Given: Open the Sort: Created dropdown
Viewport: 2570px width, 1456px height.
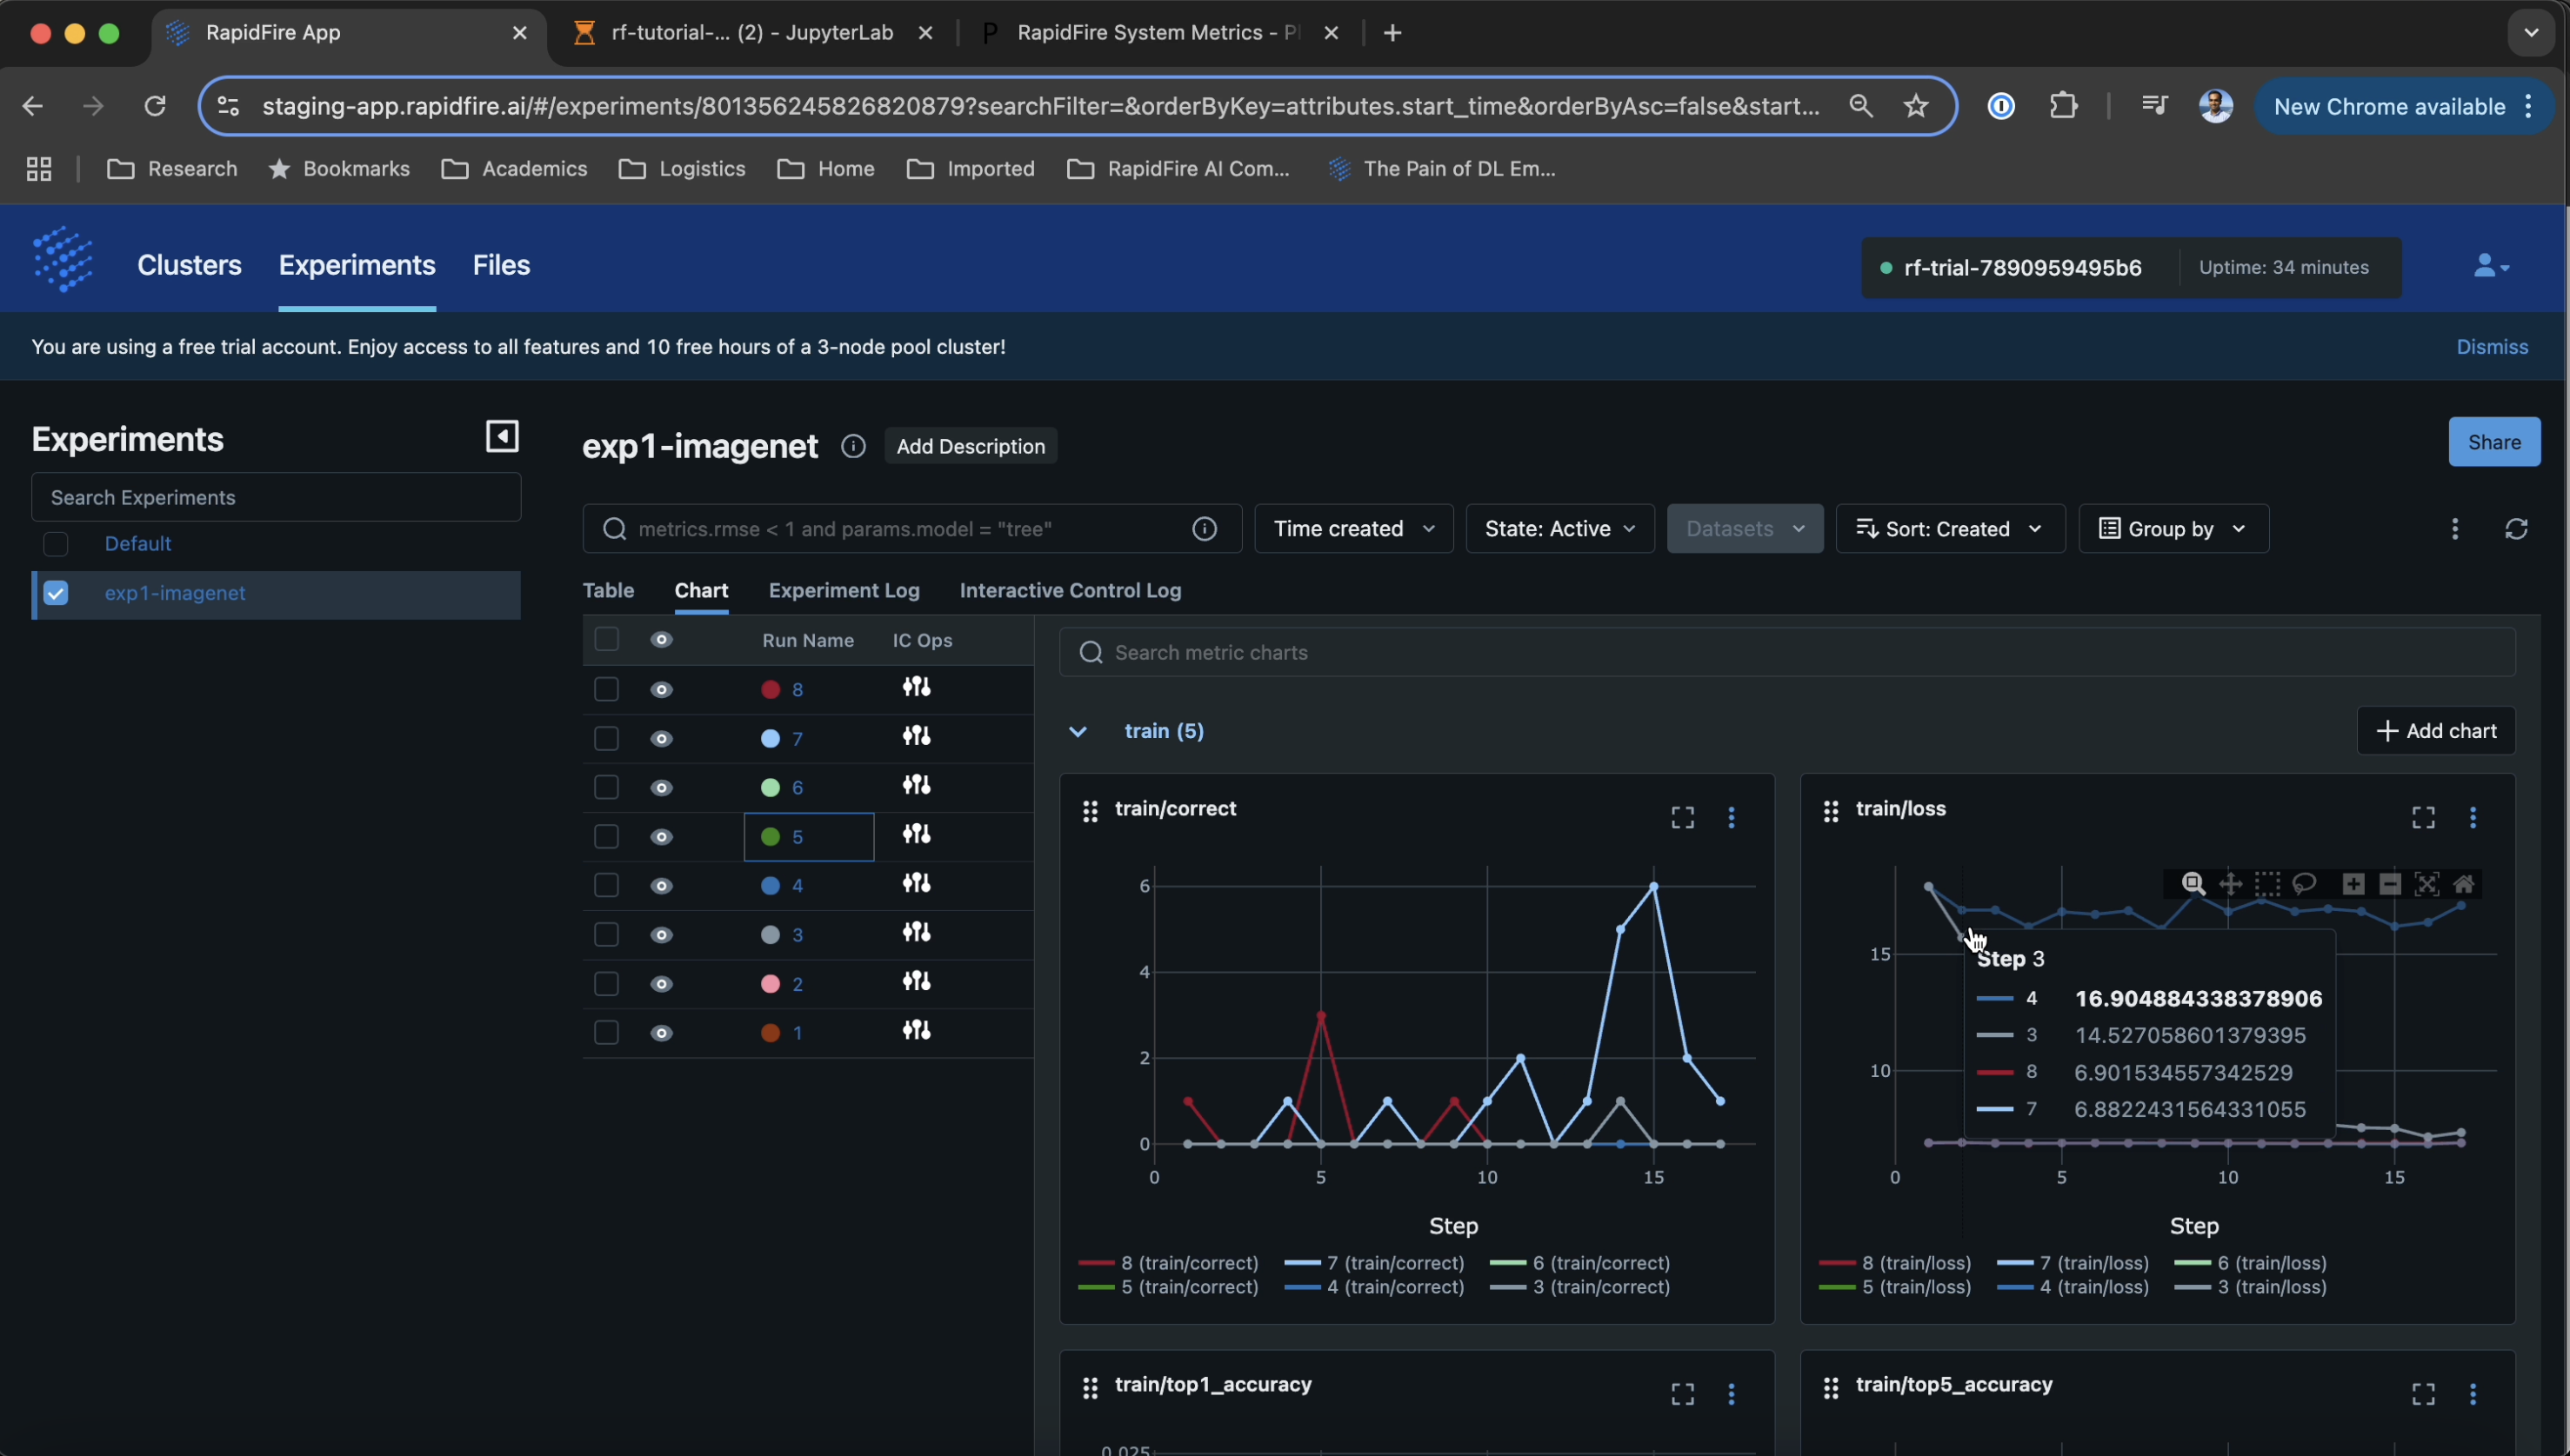Looking at the screenshot, I should 1950,529.
